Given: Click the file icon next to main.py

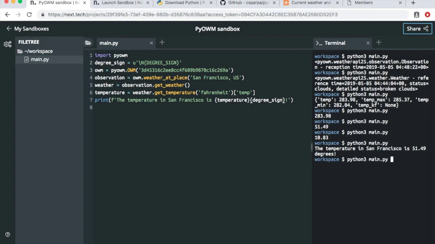Looking at the screenshot, I should coord(27,59).
